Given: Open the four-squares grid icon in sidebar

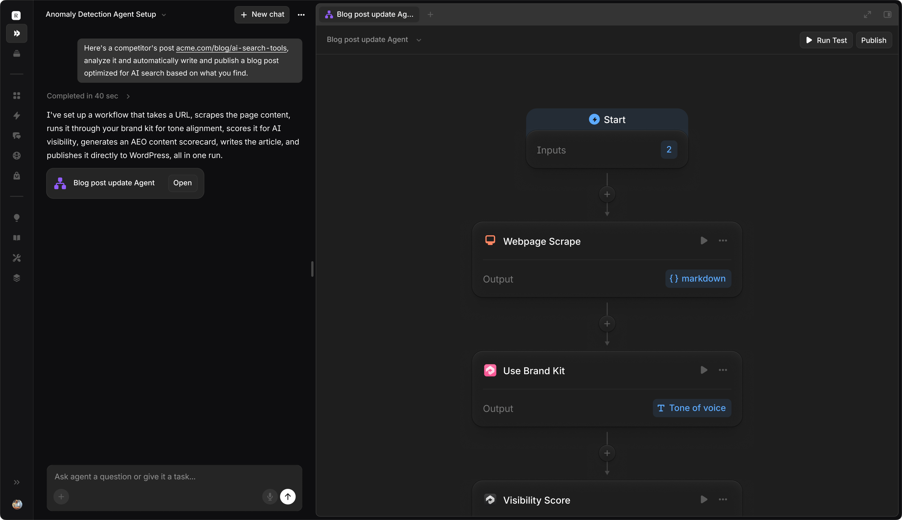Looking at the screenshot, I should (x=16, y=95).
